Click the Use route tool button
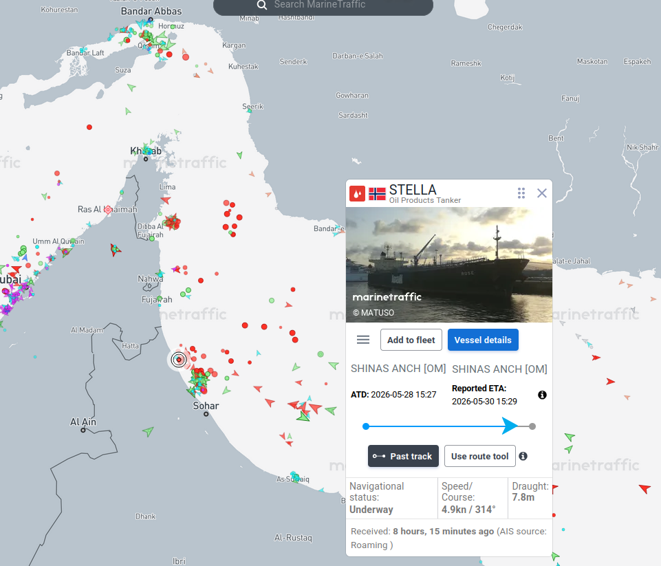Screen dimensions: 661x566 point(479,456)
